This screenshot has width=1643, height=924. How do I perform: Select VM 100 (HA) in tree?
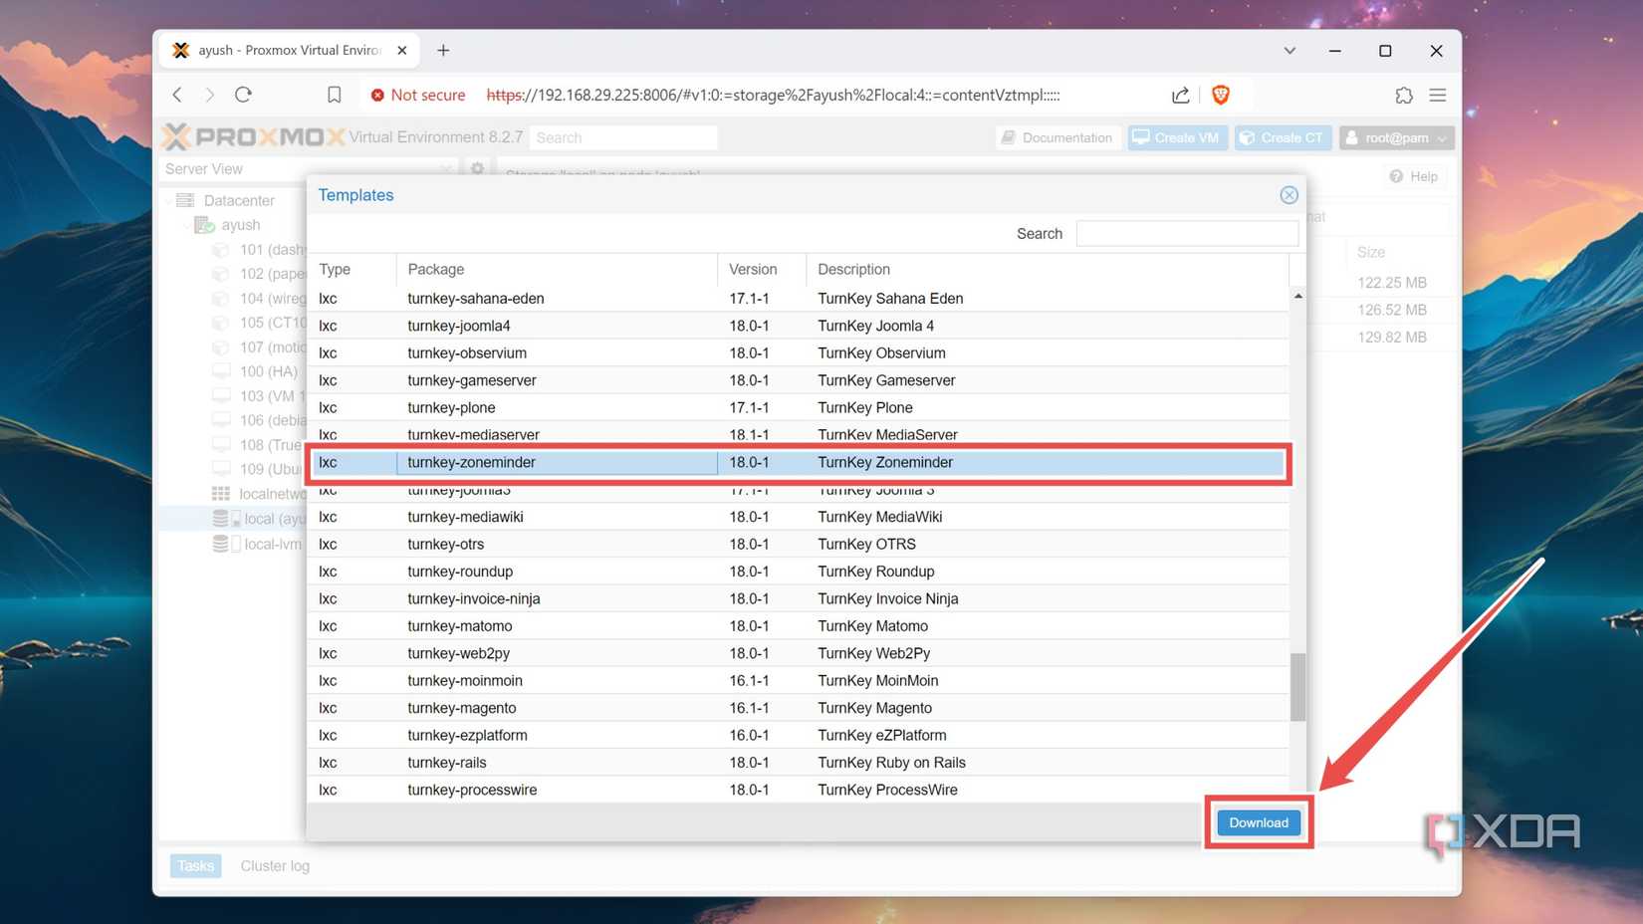coord(256,371)
